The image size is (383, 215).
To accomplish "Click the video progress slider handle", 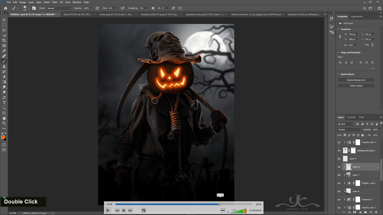I will click(219, 204).
